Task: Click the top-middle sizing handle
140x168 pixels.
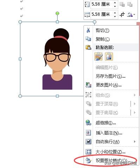Action: tap(57, 22)
